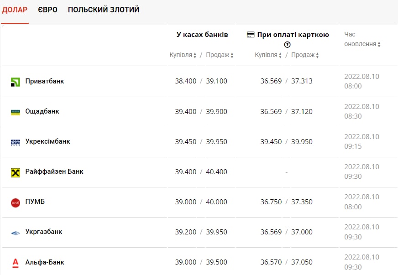Open the Альфа-Банк name link
Image resolution: width=398 pixels, height=275 pixels.
[45, 262]
